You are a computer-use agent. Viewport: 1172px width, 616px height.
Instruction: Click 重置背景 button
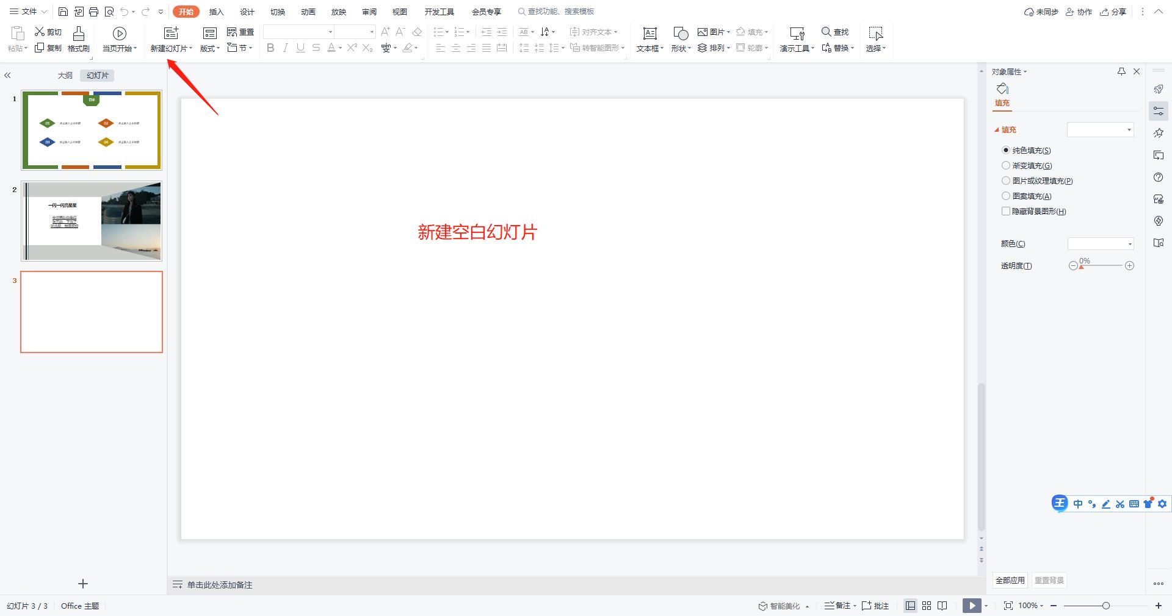(1049, 580)
